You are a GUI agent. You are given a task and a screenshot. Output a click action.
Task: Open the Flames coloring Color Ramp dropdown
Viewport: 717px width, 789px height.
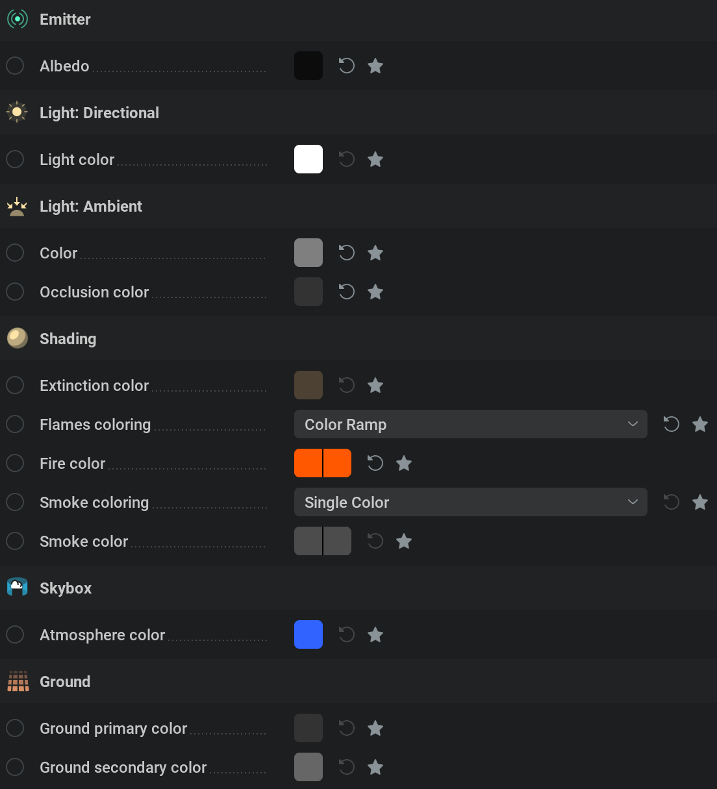point(471,424)
